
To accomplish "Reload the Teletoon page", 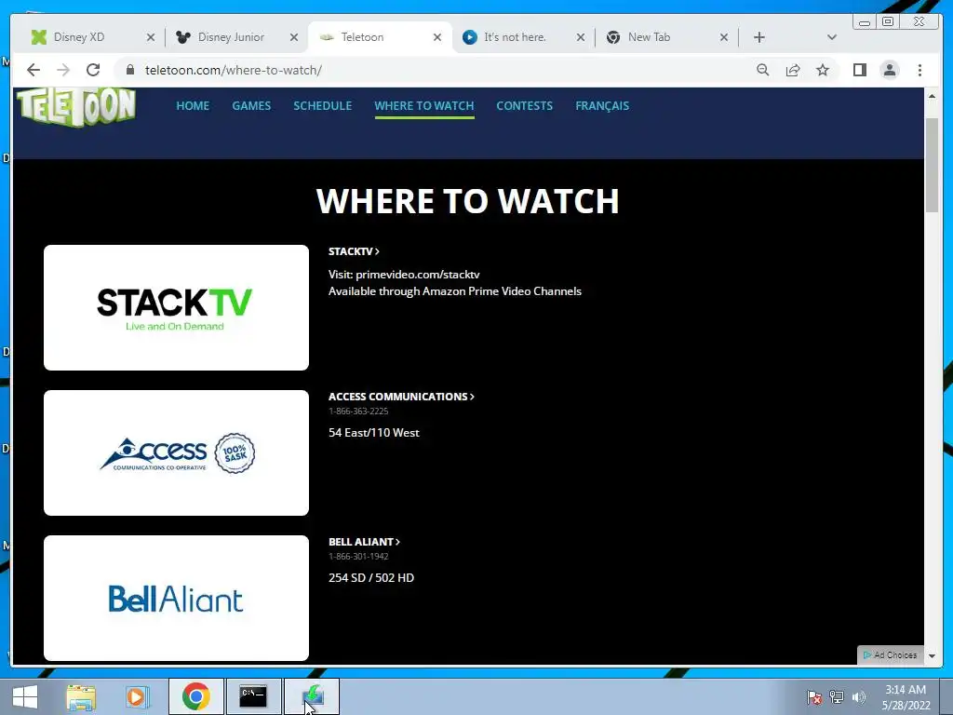I will point(93,70).
